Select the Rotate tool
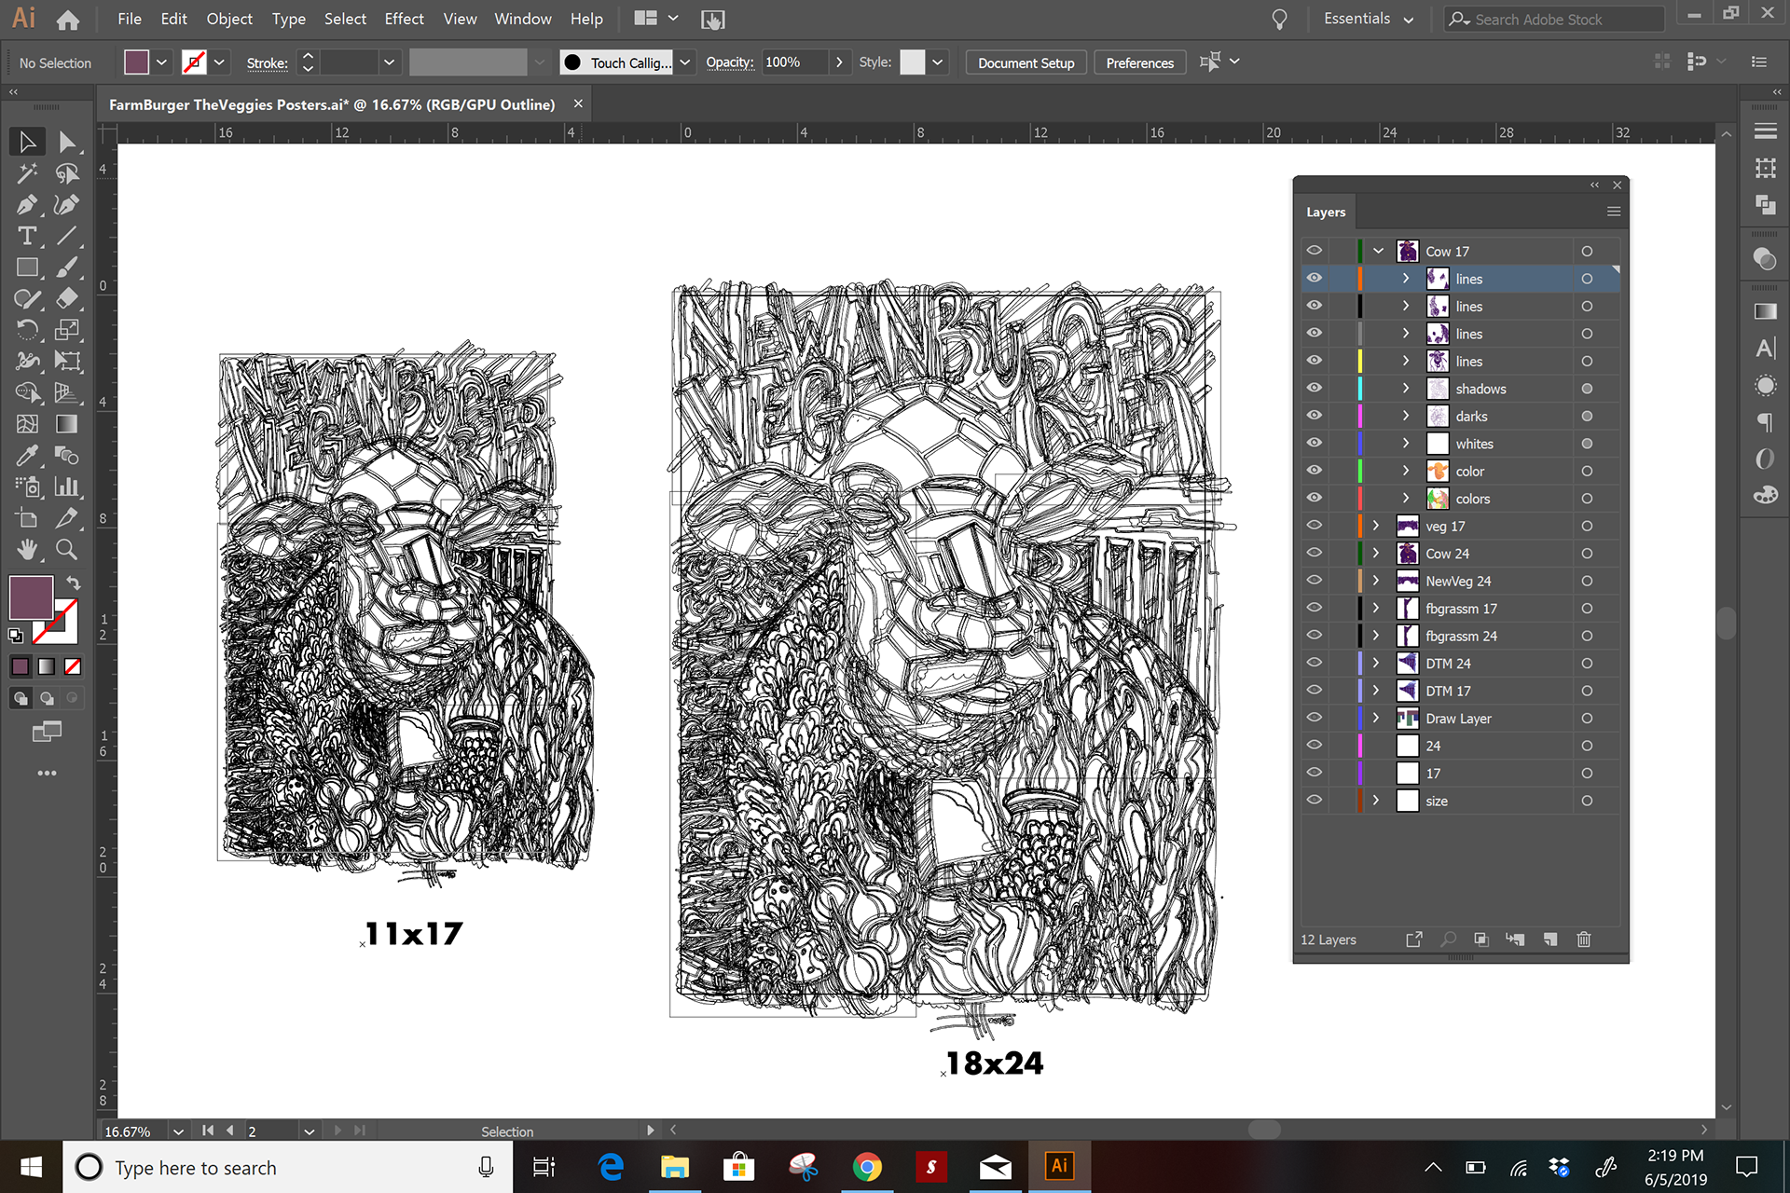Viewport: 1790px width, 1193px height. (27, 330)
